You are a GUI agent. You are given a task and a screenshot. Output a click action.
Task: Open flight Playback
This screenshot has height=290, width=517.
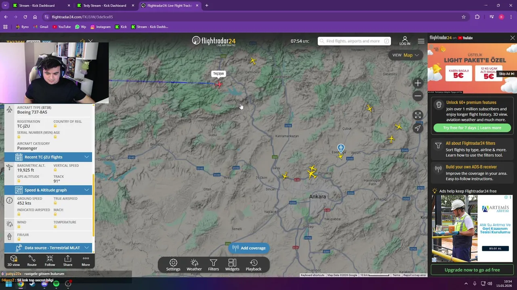[254, 265]
